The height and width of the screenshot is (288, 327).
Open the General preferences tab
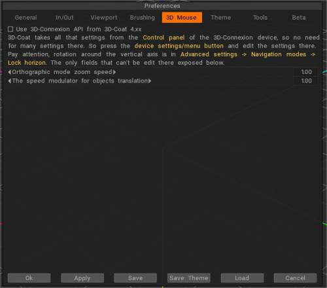[26, 18]
